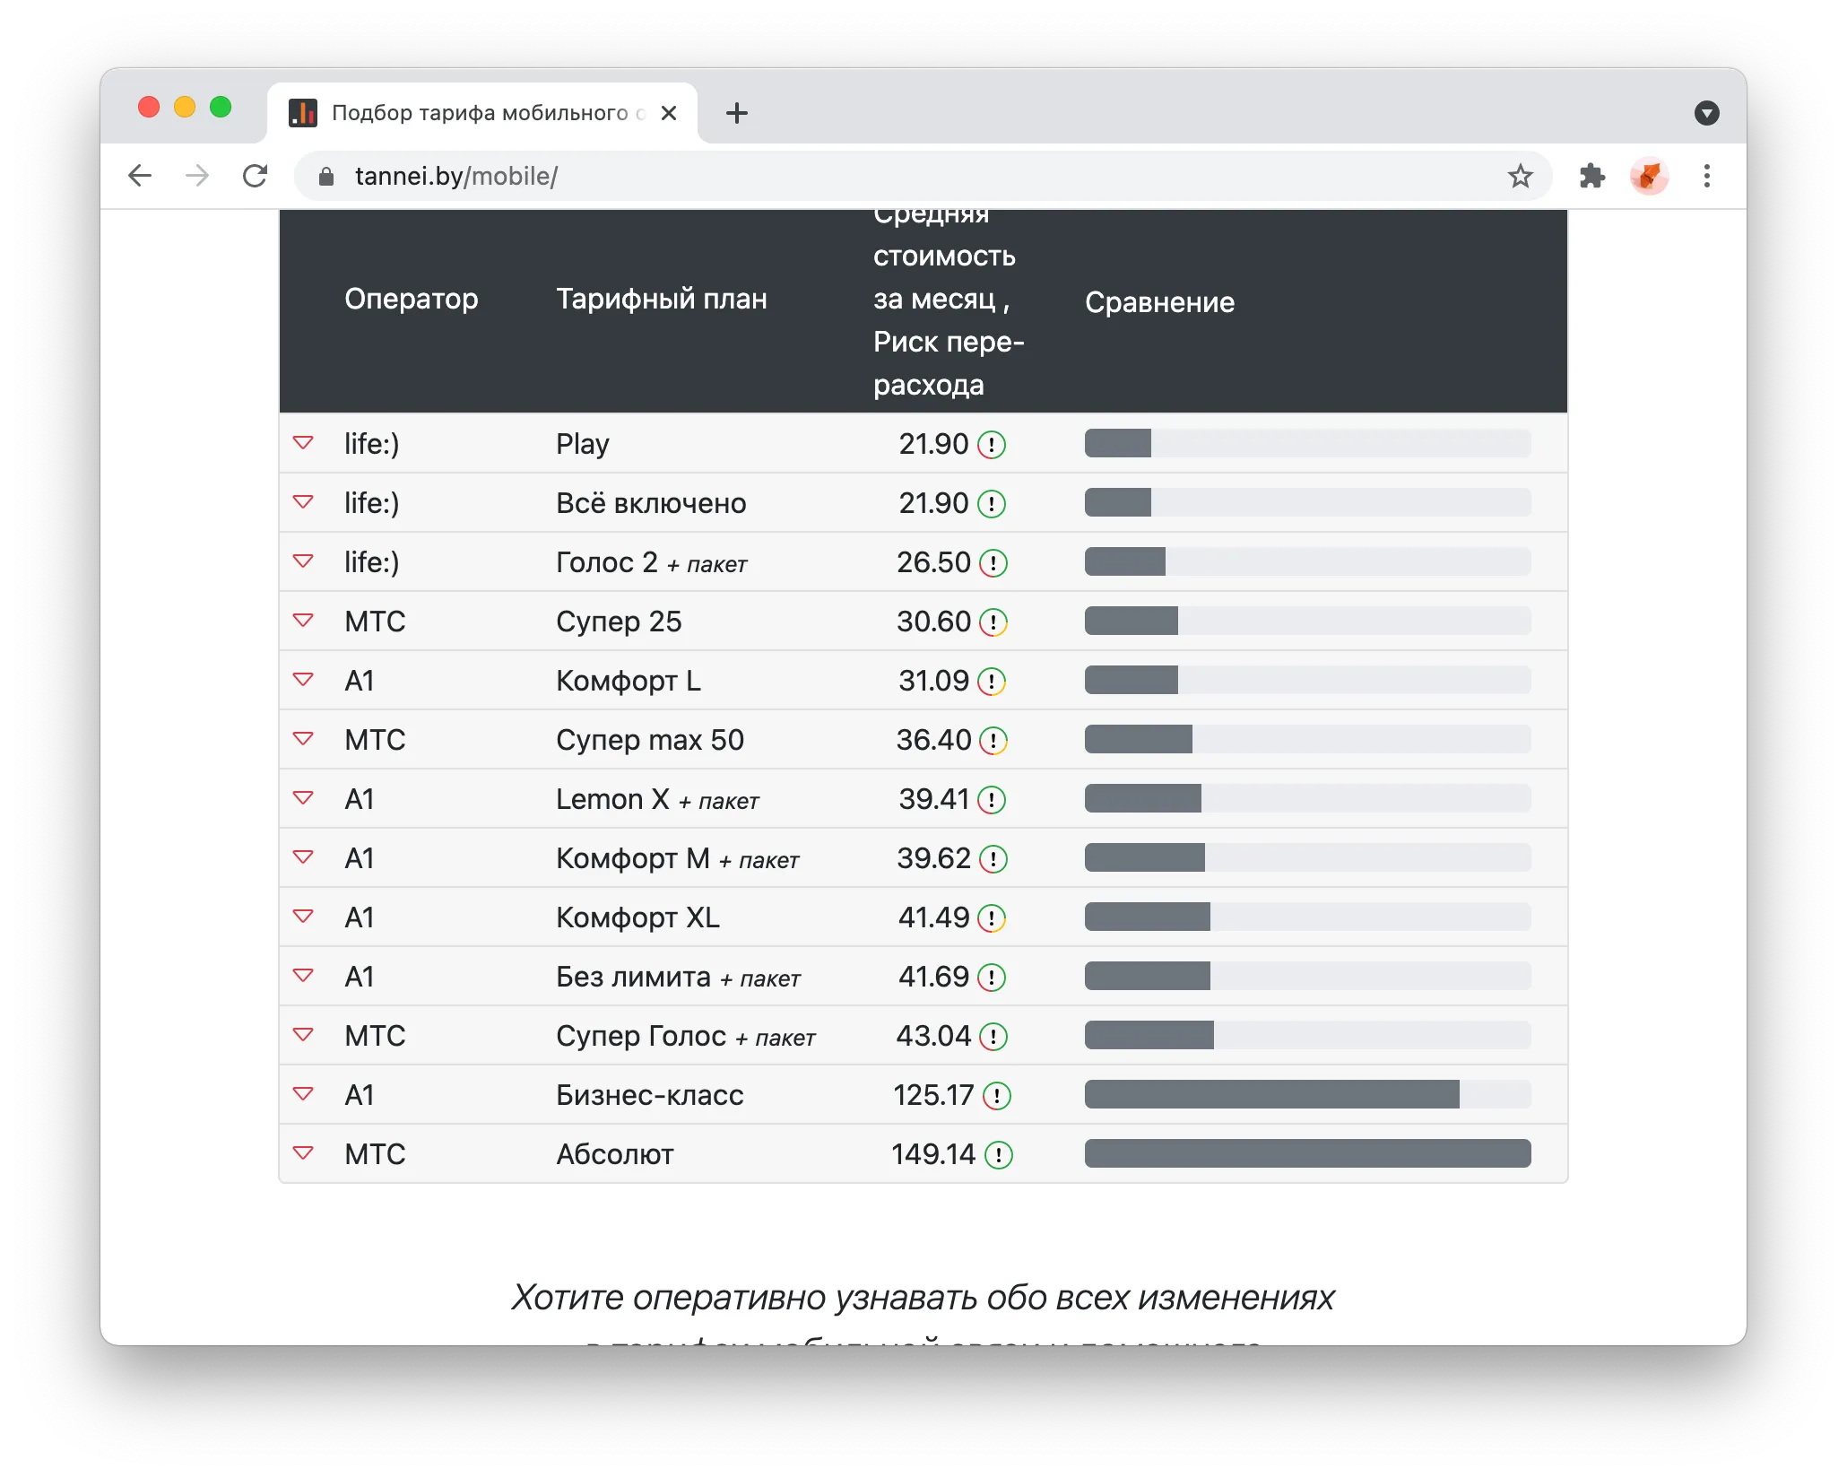
Task: Click the risk icon next to 26.50
Action: click(x=993, y=563)
